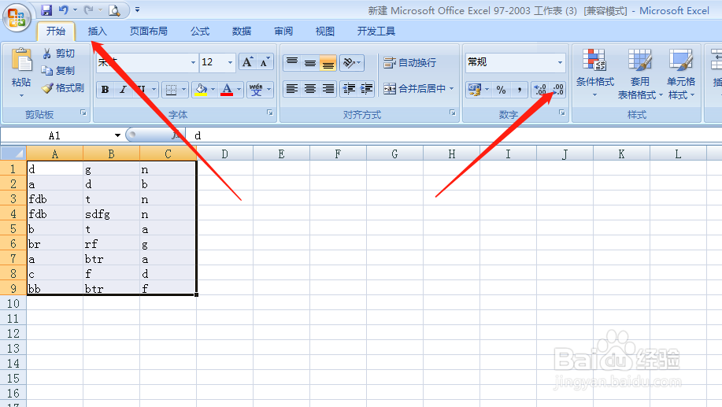Open font size dropdown
The image size is (722, 407).
point(230,62)
